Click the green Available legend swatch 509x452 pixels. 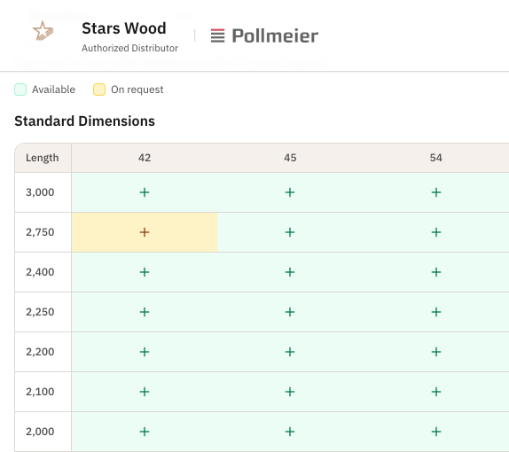click(x=20, y=90)
